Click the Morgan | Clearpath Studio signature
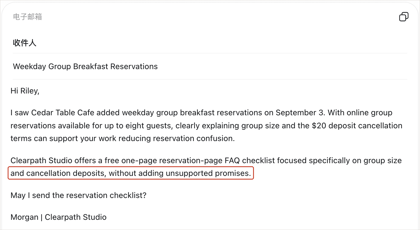420x230 pixels. [x=58, y=217]
